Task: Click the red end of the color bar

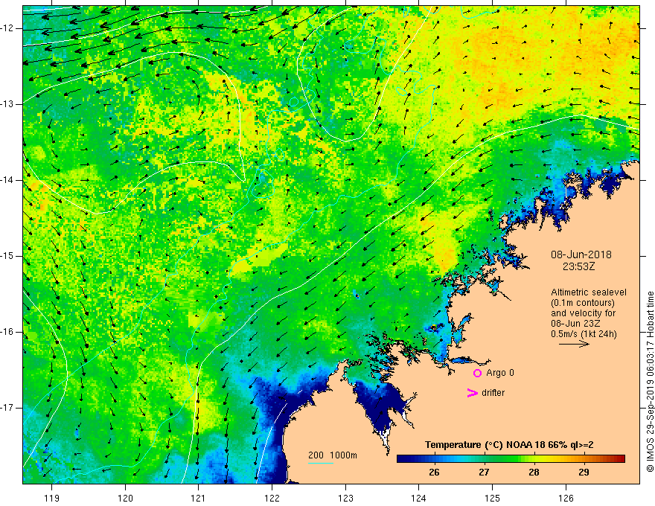Action: pos(620,459)
